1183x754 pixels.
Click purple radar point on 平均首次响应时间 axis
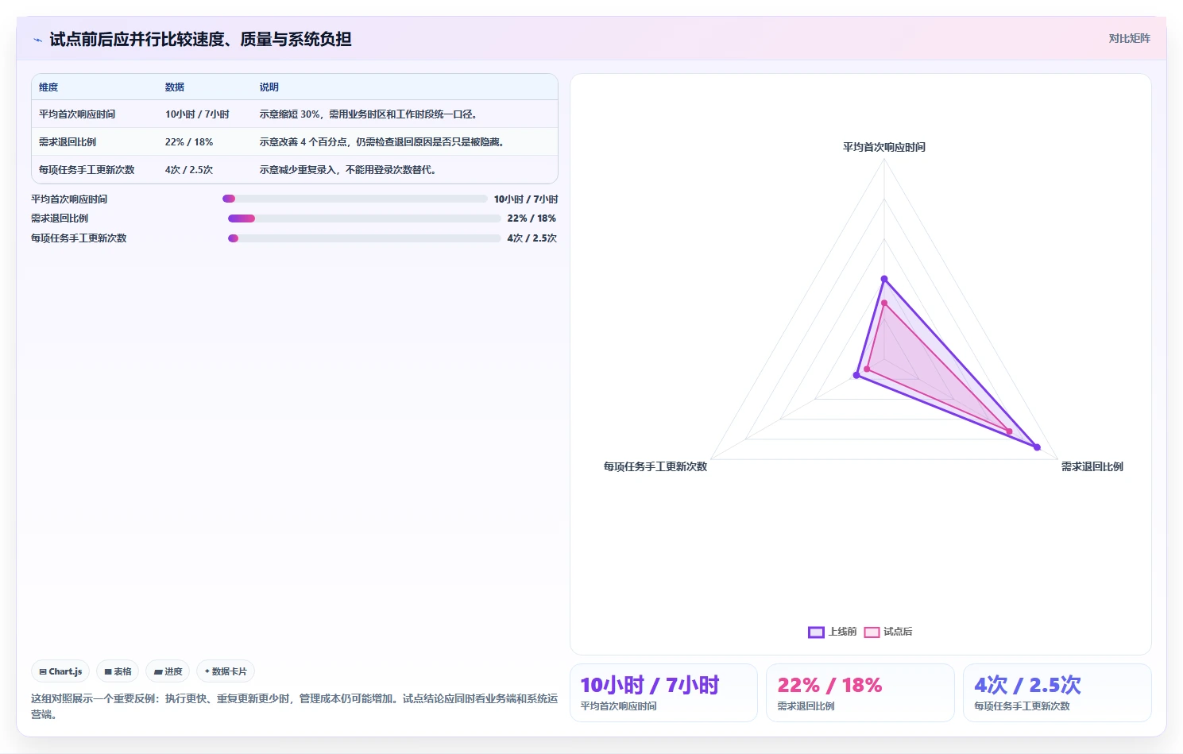pyautogui.click(x=884, y=279)
